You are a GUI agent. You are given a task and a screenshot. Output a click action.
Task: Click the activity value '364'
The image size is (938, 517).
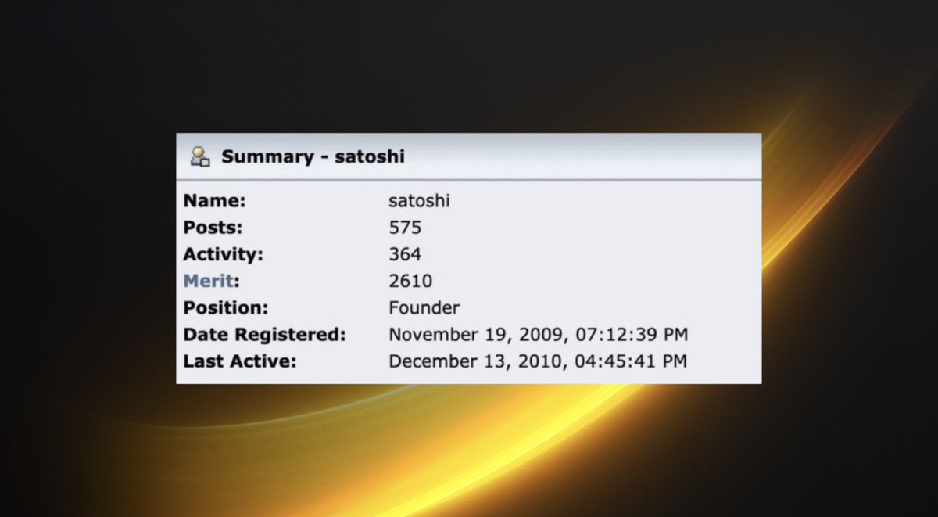tap(405, 254)
